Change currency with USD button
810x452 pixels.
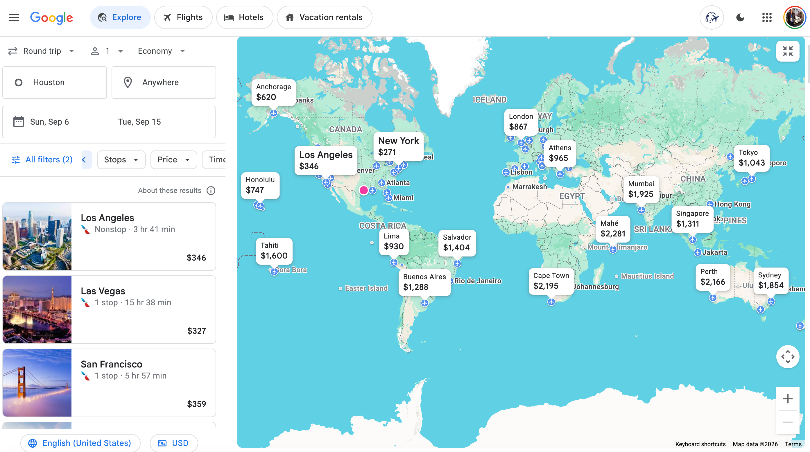coord(174,443)
